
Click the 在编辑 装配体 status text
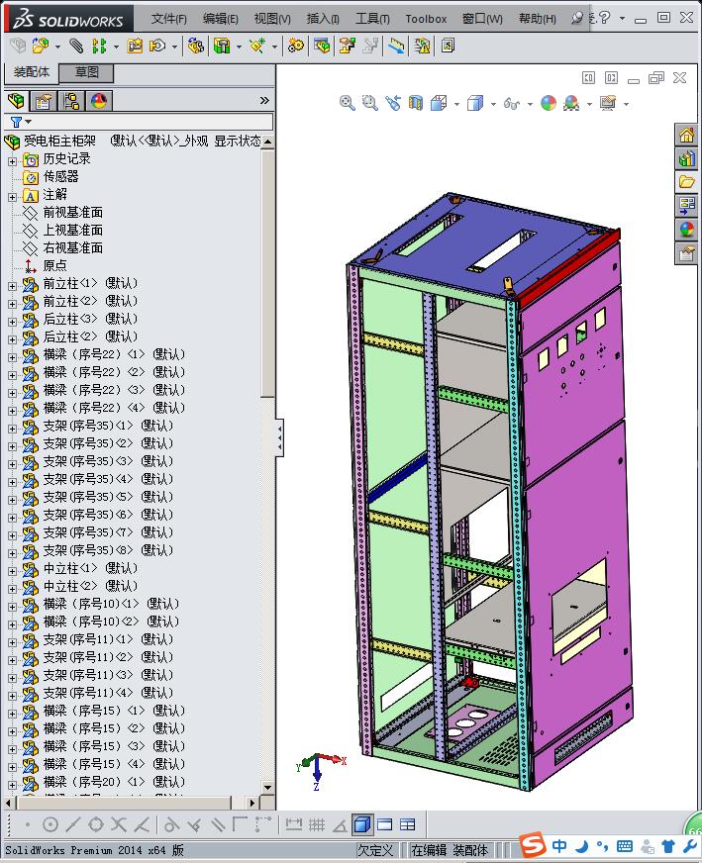[450, 850]
